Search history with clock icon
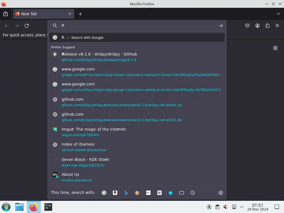Screen dimensions: 284x213 point(192,193)
